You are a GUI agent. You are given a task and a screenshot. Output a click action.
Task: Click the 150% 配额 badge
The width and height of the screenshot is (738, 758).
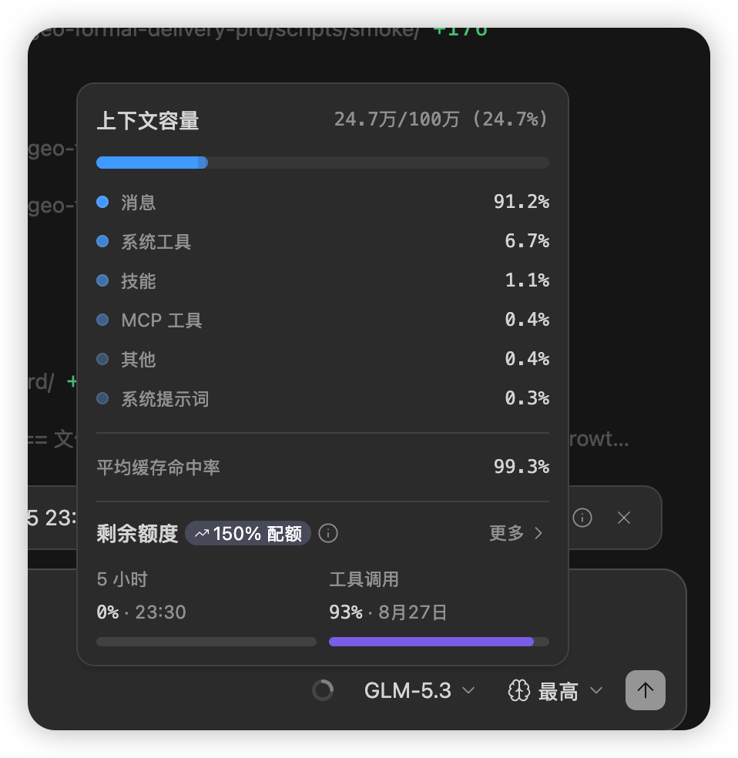[x=248, y=533]
